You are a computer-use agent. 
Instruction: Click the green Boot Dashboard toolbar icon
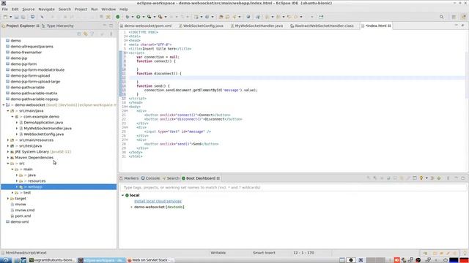pyautogui.click(x=118, y=17)
